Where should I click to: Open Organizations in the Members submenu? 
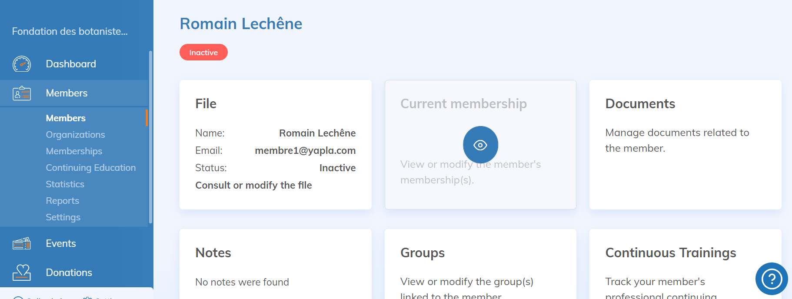(75, 135)
